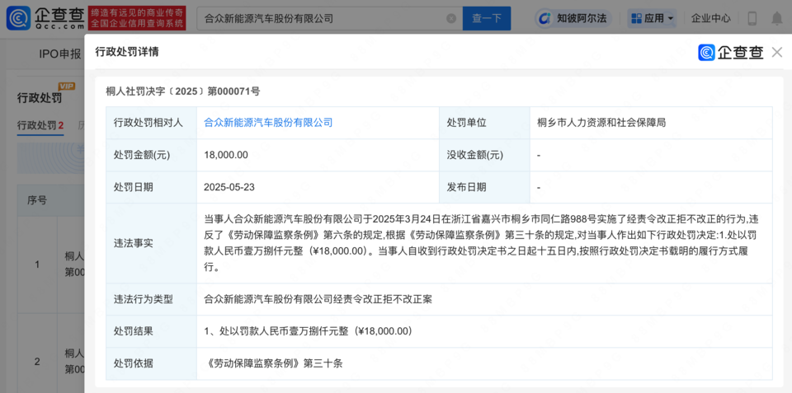
Task: Click the 违法行为类型 label cell
Action: coord(152,299)
